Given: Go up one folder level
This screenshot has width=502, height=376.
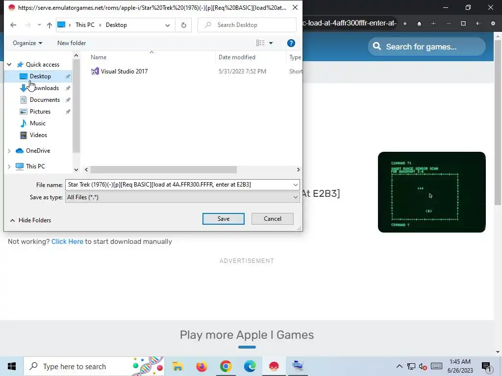Looking at the screenshot, I should [50, 25].
